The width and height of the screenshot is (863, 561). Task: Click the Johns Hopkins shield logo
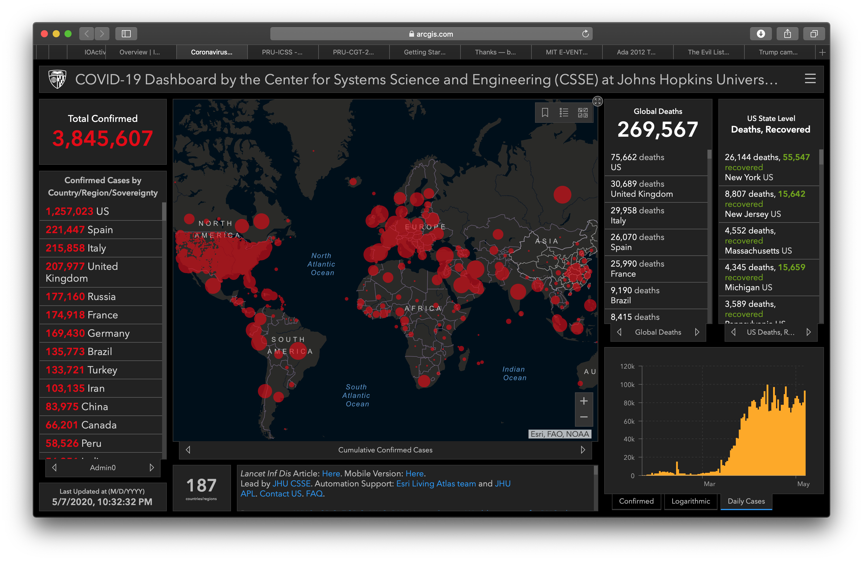click(x=57, y=79)
